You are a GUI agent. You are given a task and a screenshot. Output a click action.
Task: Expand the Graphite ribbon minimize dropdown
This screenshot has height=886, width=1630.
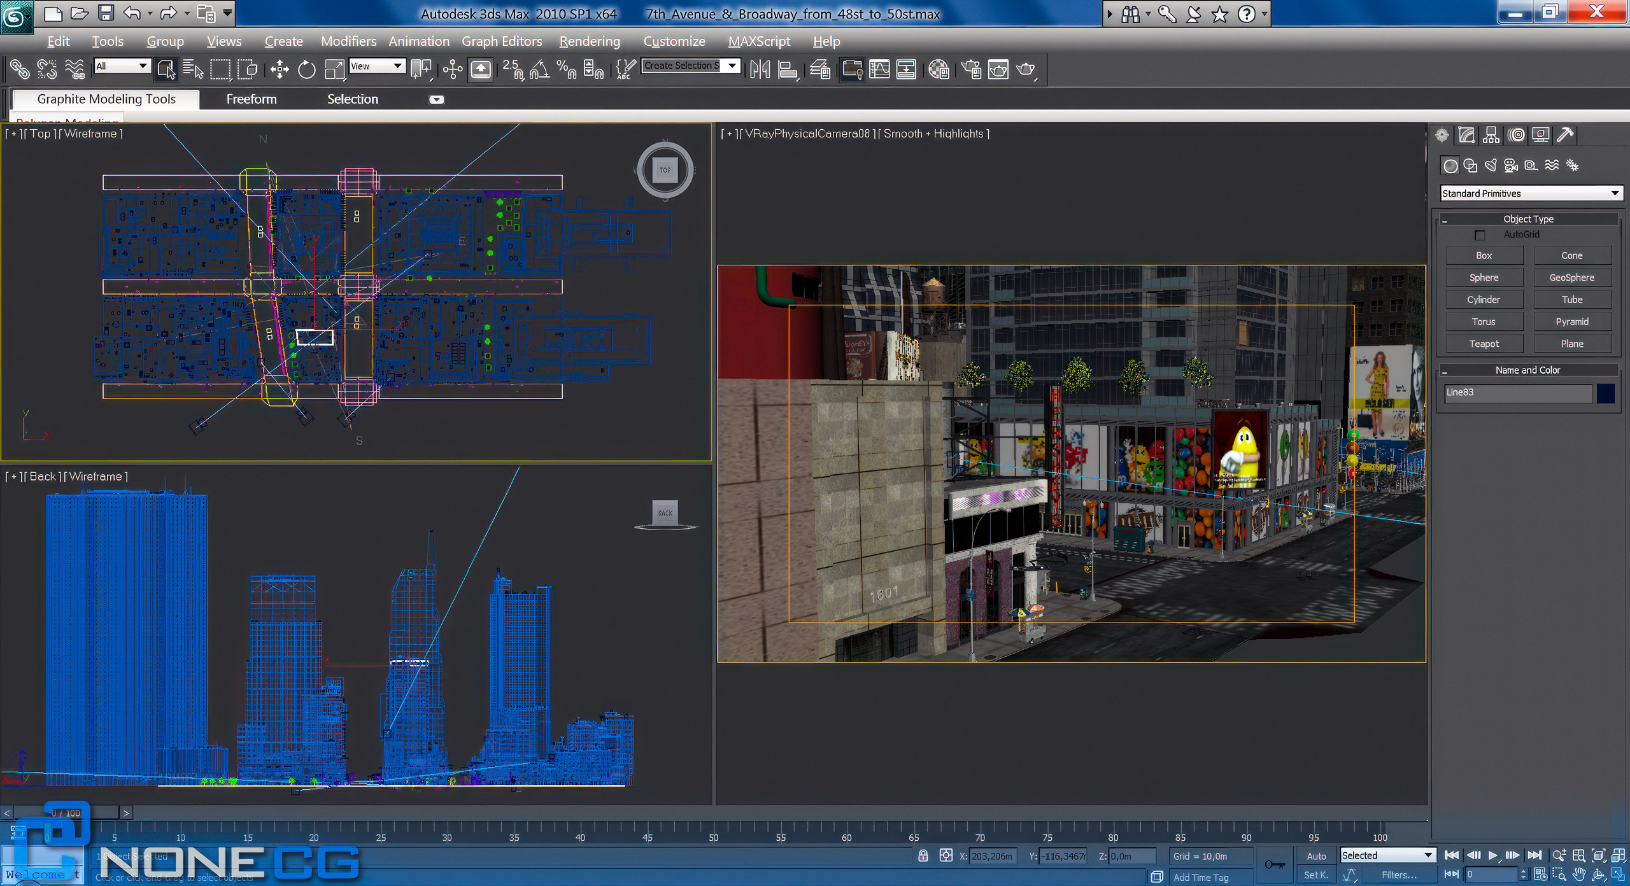[x=436, y=99]
